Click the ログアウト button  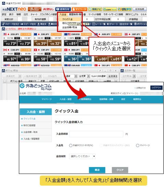tap(156, 88)
